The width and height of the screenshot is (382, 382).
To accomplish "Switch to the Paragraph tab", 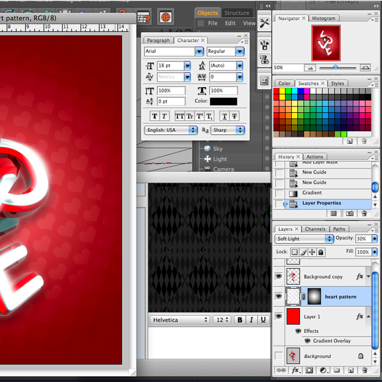I will 158,41.
